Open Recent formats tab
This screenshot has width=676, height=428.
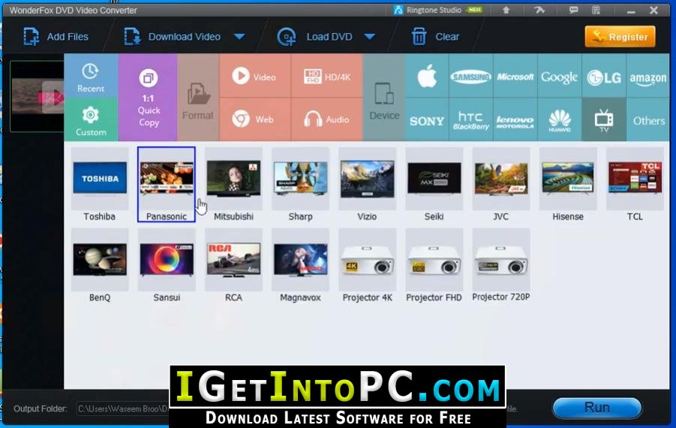point(91,76)
